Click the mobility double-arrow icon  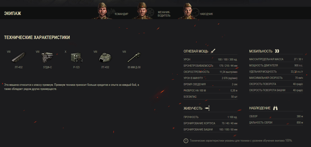click(x=277, y=51)
